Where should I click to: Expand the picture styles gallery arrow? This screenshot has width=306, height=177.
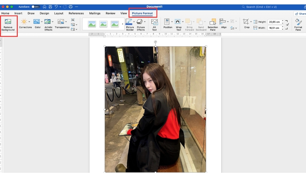[x=123, y=24]
